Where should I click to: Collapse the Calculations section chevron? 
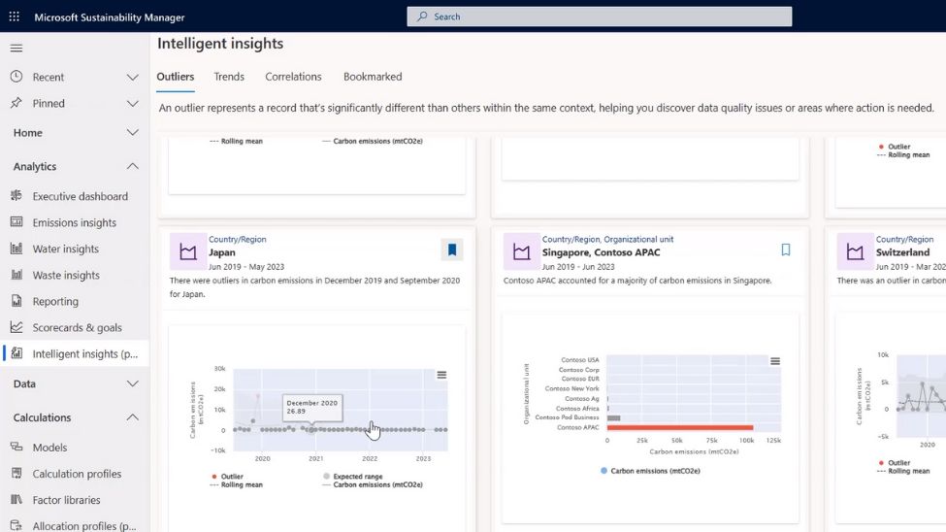pos(133,417)
